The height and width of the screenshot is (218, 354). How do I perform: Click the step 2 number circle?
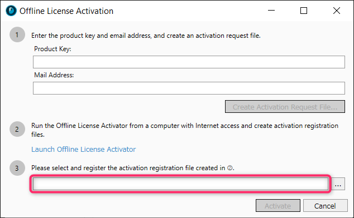click(x=17, y=129)
